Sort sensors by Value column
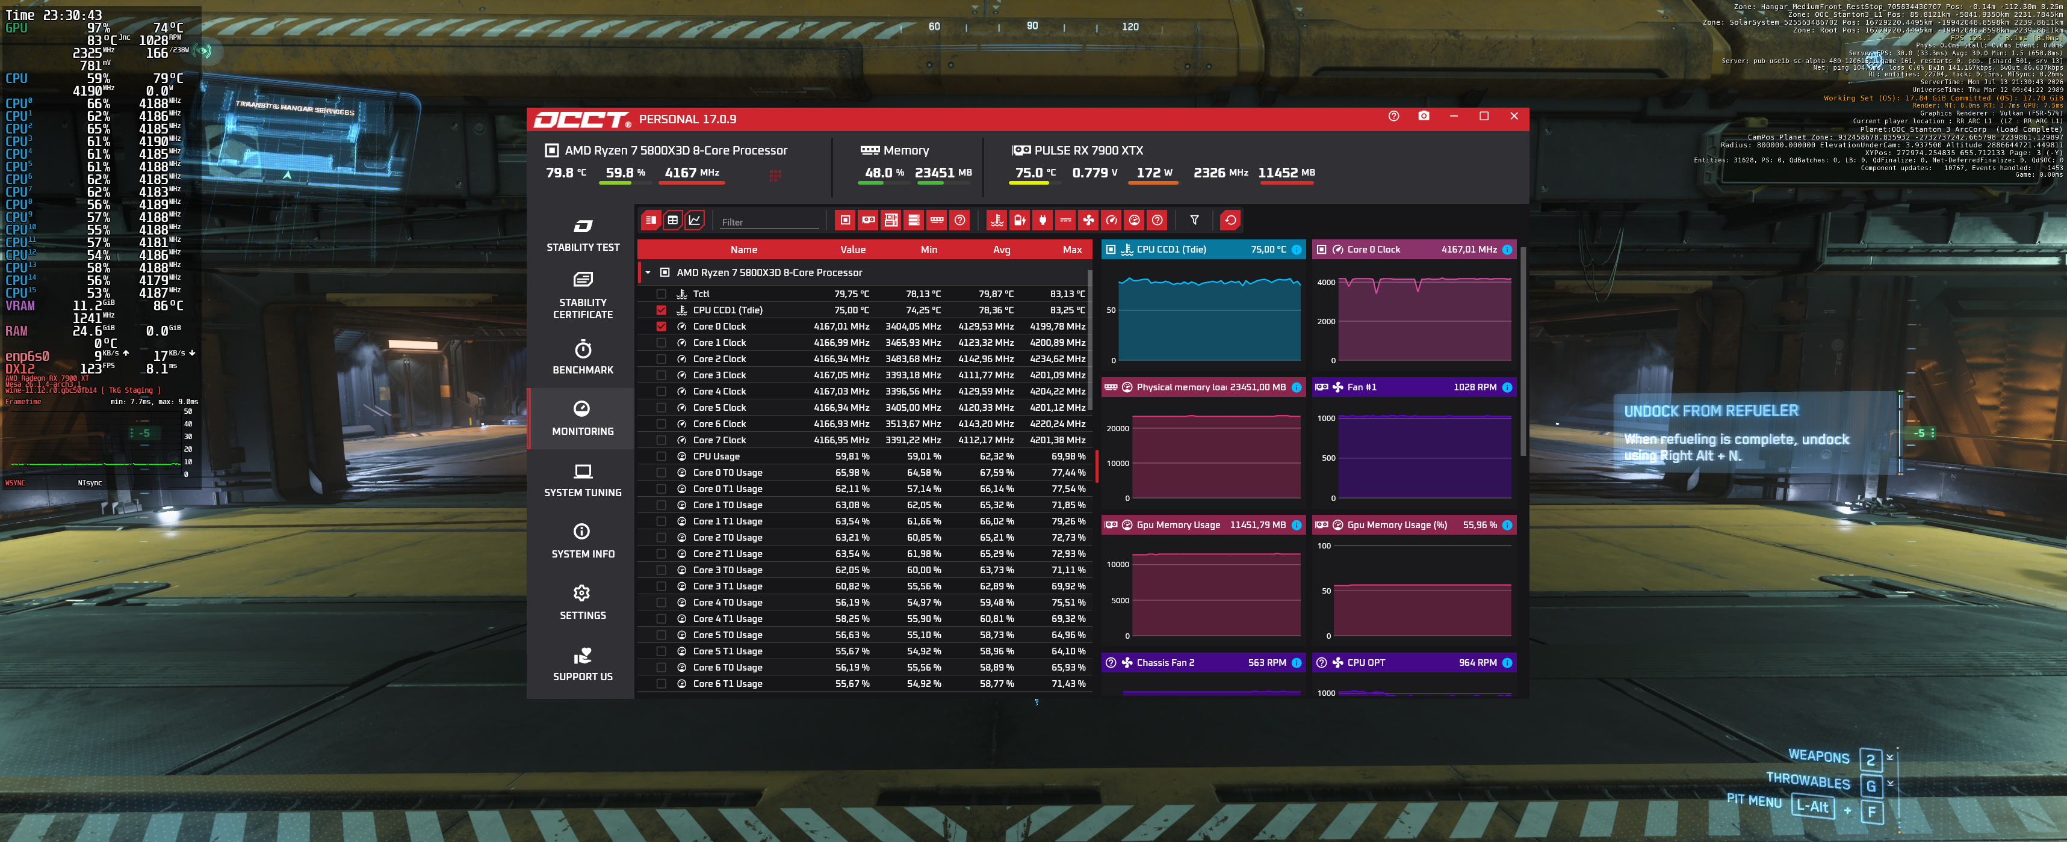 click(853, 250)
